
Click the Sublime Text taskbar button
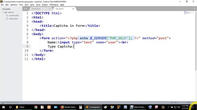(93, 107)
